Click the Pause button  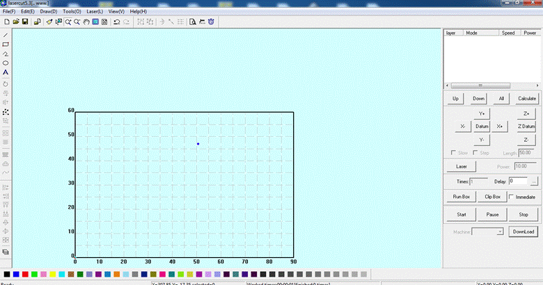[492, 214]
